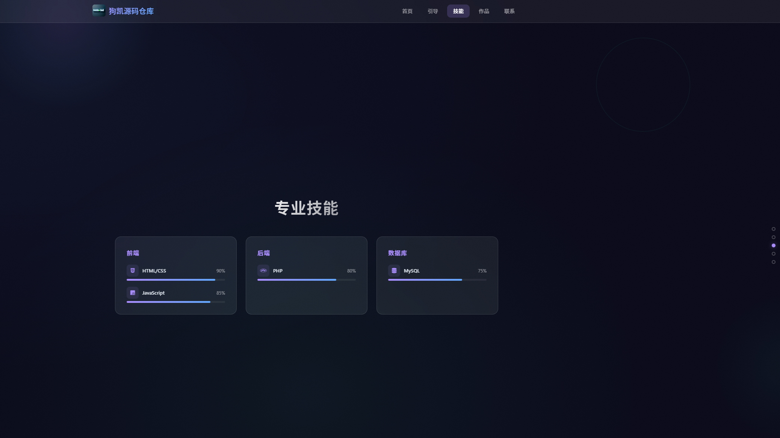
Task: Click the site logo image in header
Action: pyautogui.click(x=99, y=11)
